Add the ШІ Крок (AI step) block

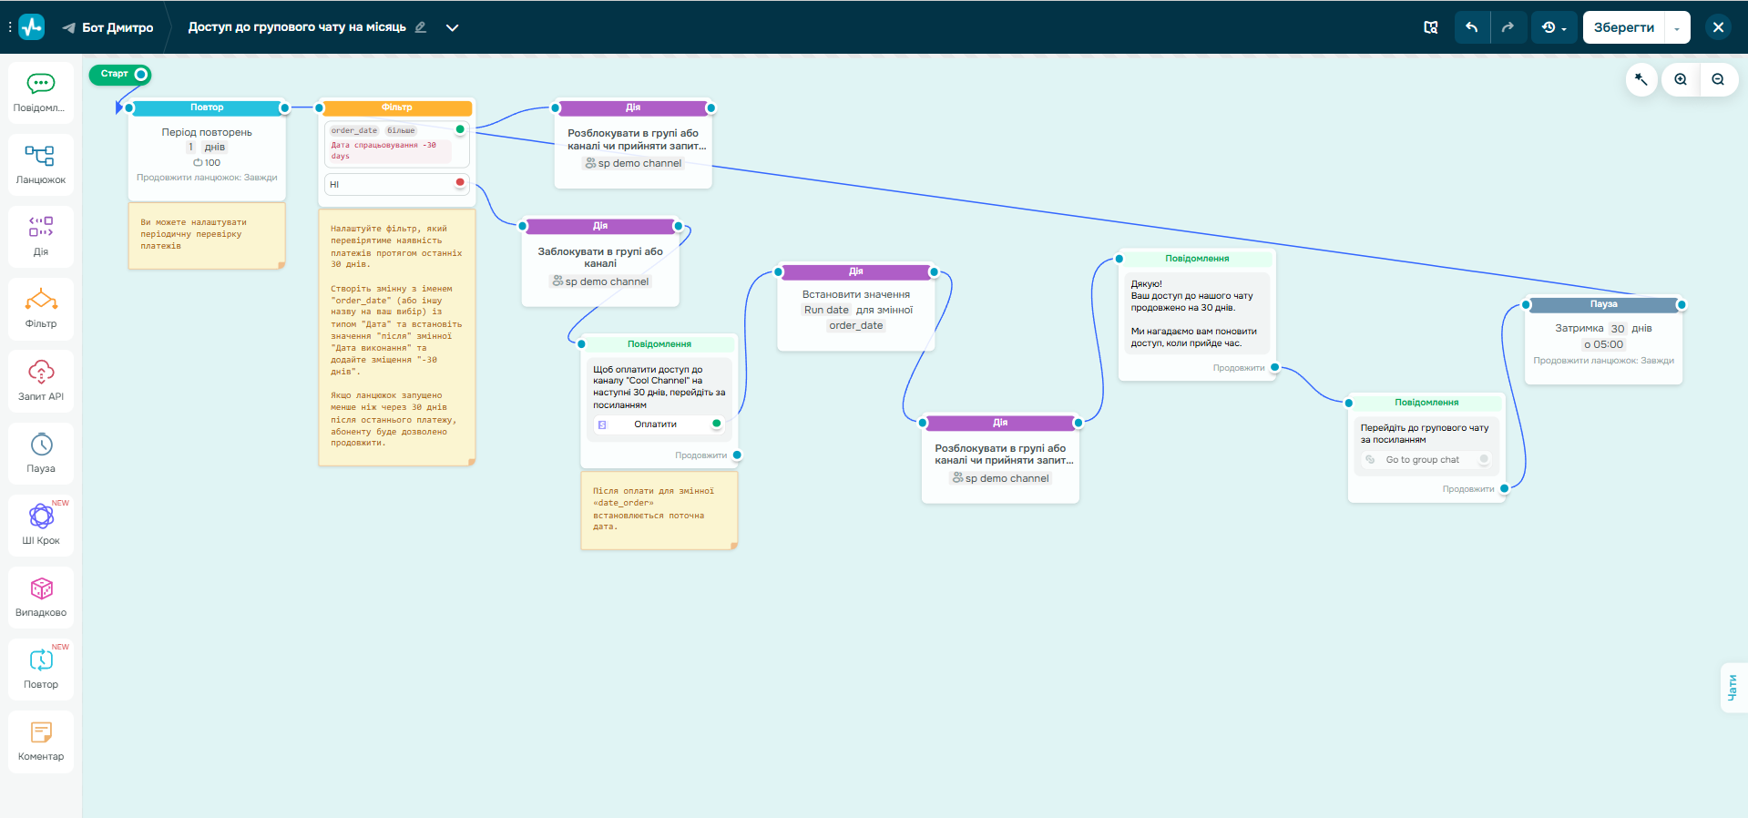pyautogui.click(x=41, y=526)
